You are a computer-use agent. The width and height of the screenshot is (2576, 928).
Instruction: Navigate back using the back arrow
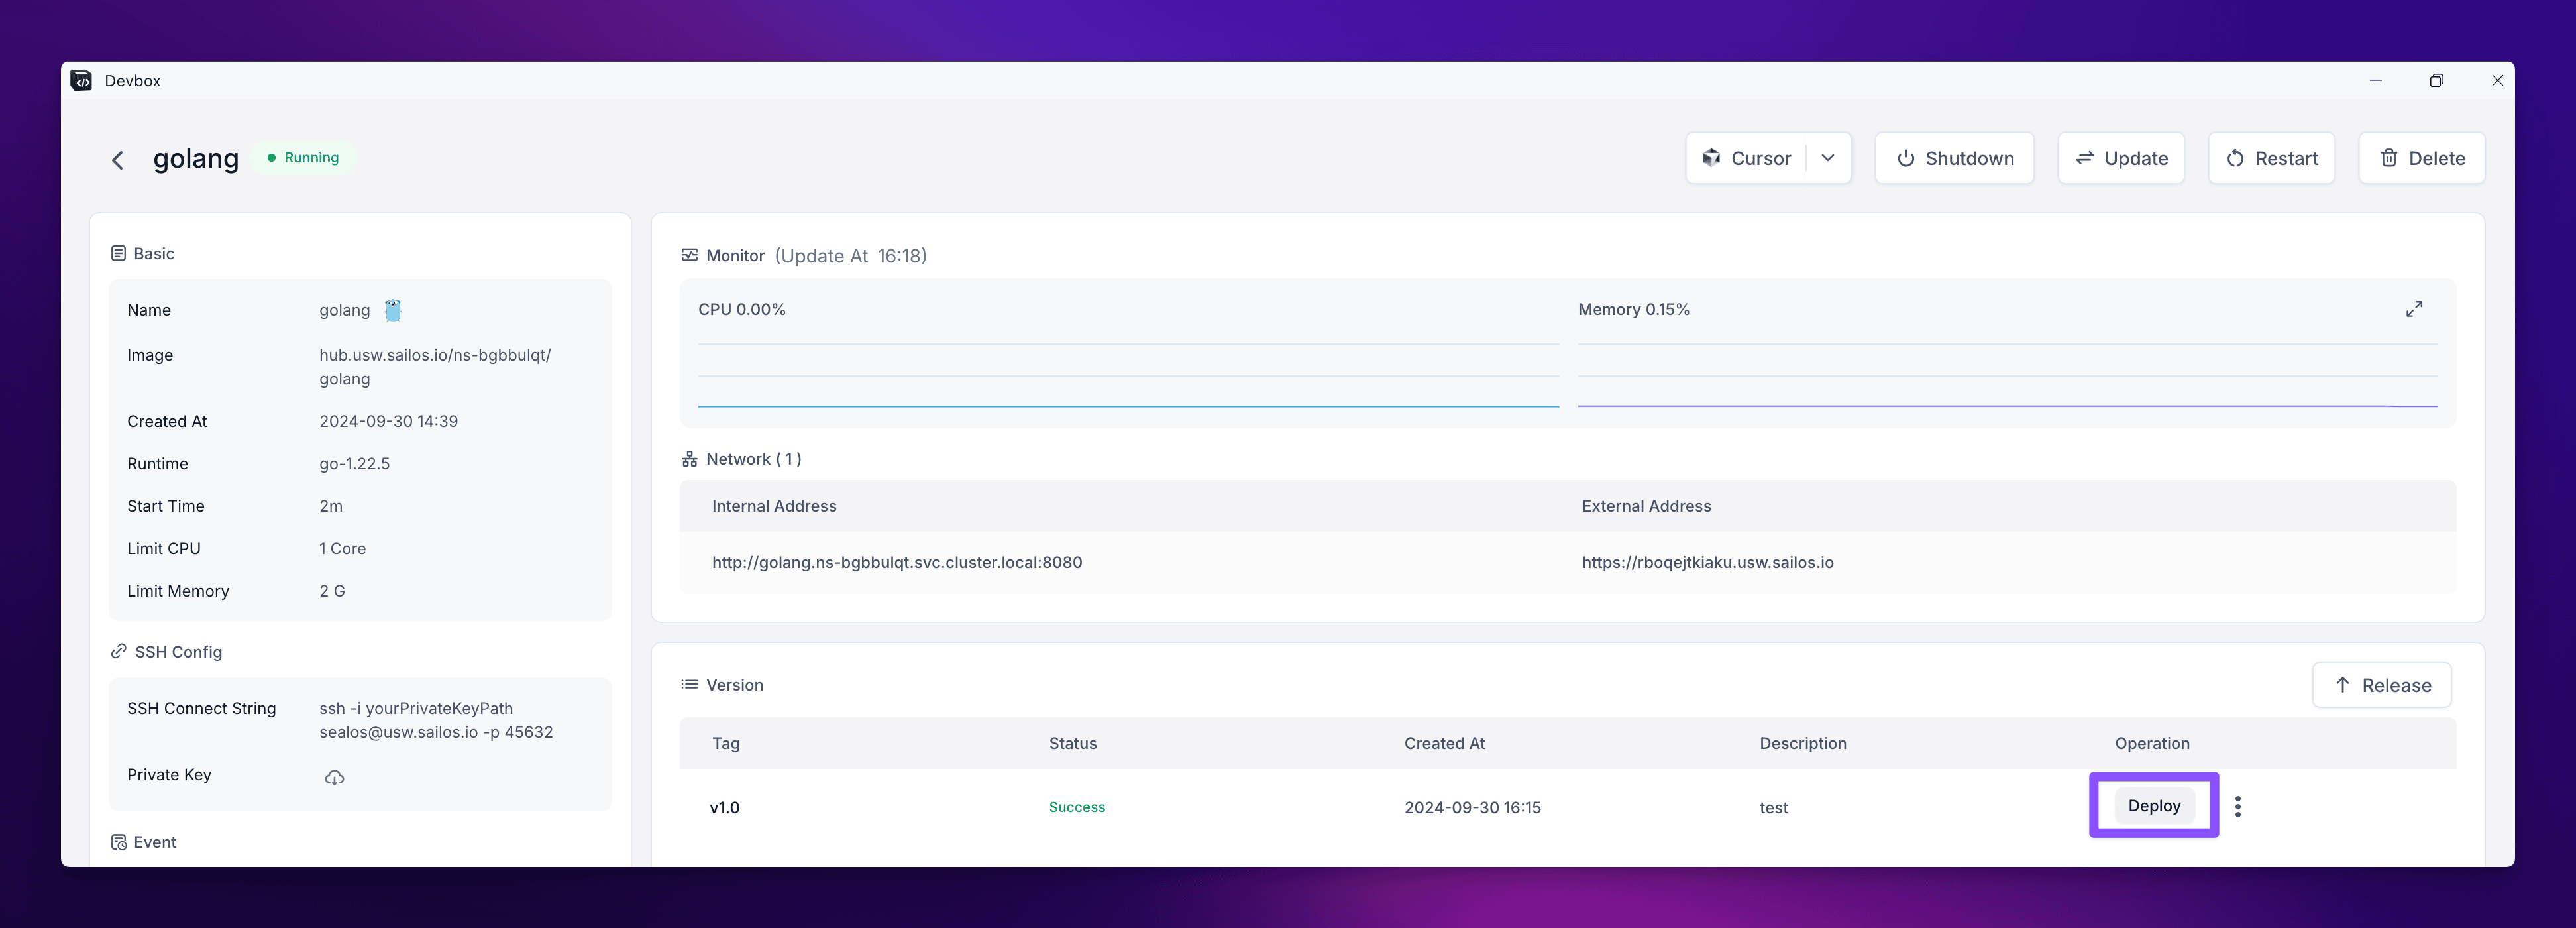click(x=117, y=159)
